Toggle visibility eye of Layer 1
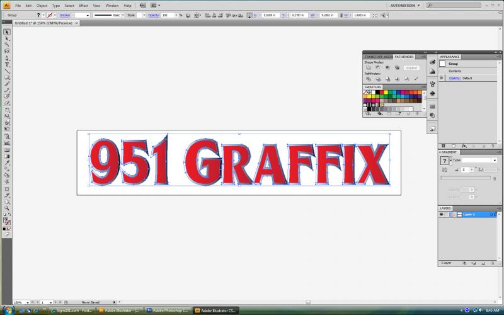The height and width of the screenshot is (315, 504). [442, 214]
